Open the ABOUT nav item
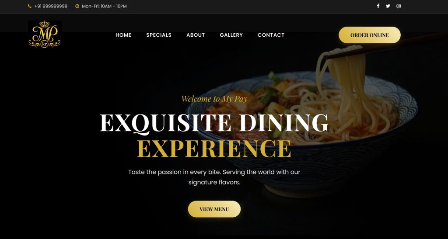Image resolution: width=448 pixels, height=239 pixels. (x=196, y=35)
